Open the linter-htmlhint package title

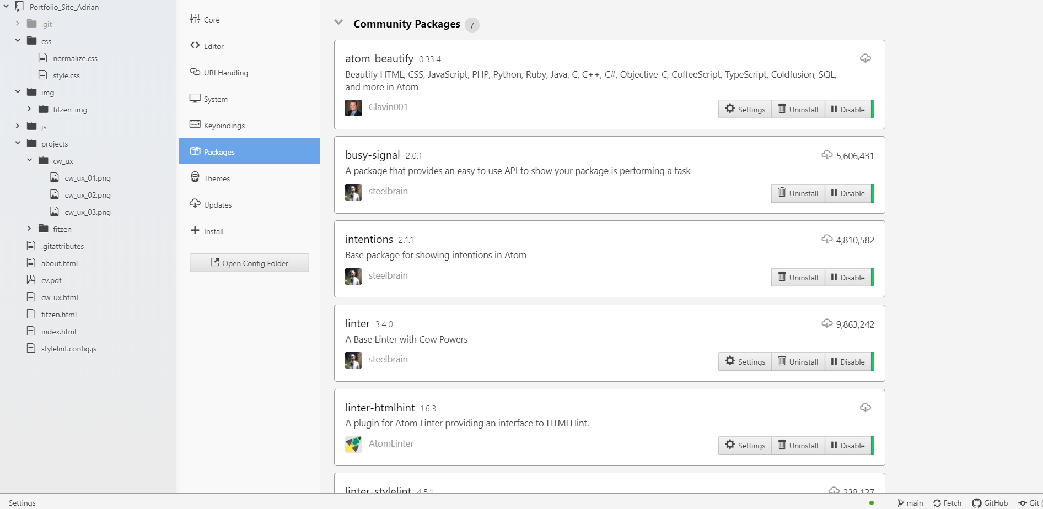[x=380, y=408]
